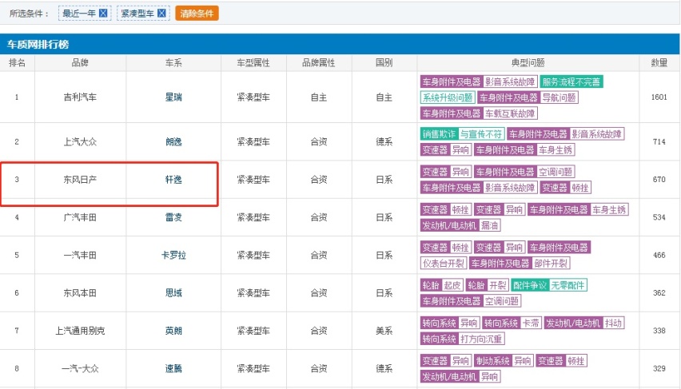The width and height of the screenshot is (681, 389).
Task: Open the 雷凌 car series link
Action: [173, 217]
